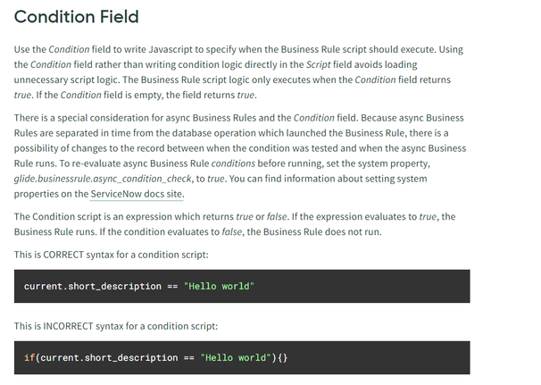Click current.short_description inside the if statement
Screen dimensions: 541x385
click(x=109, y=357)
